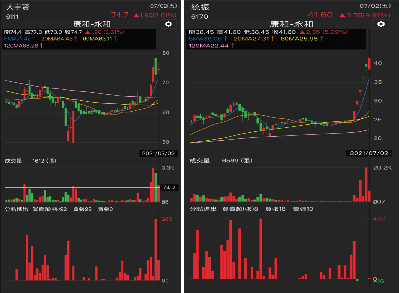Tap the 5MA71.42 indicator label
The width and height of the screenshot is (404, 293).
point(19,39)
